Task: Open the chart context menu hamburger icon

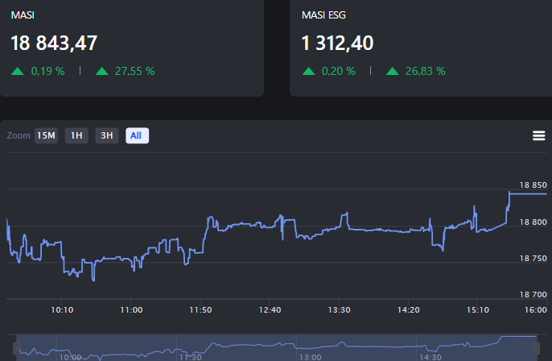Action: (539, 135)
